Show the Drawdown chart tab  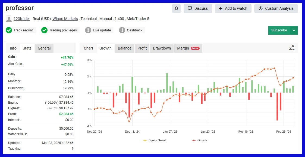[x=162, y=48]
